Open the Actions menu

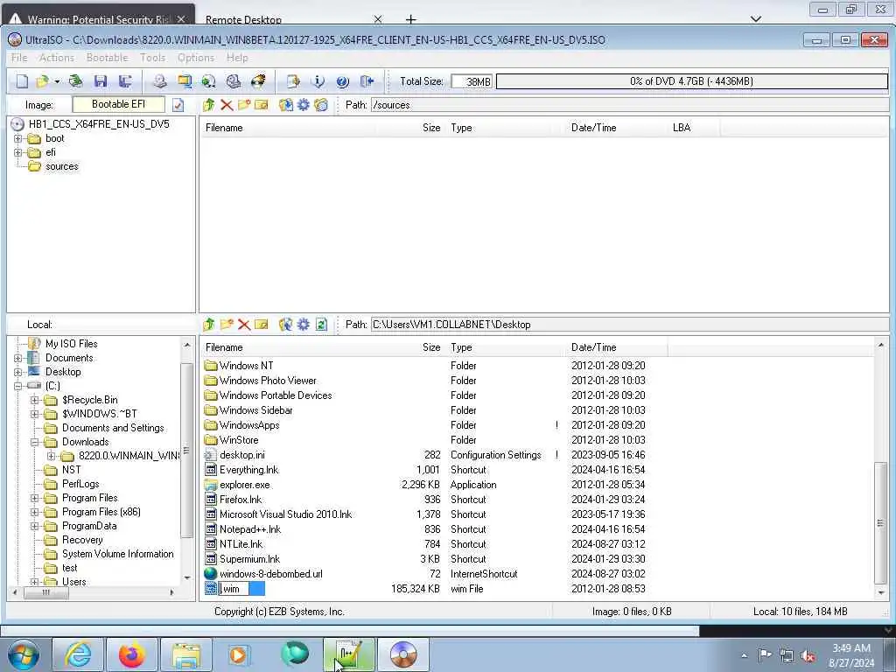point(57,58)
